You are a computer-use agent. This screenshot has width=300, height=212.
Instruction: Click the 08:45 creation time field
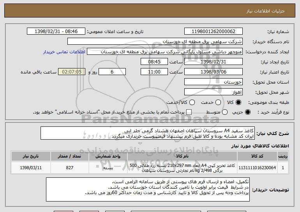(154, 62)
